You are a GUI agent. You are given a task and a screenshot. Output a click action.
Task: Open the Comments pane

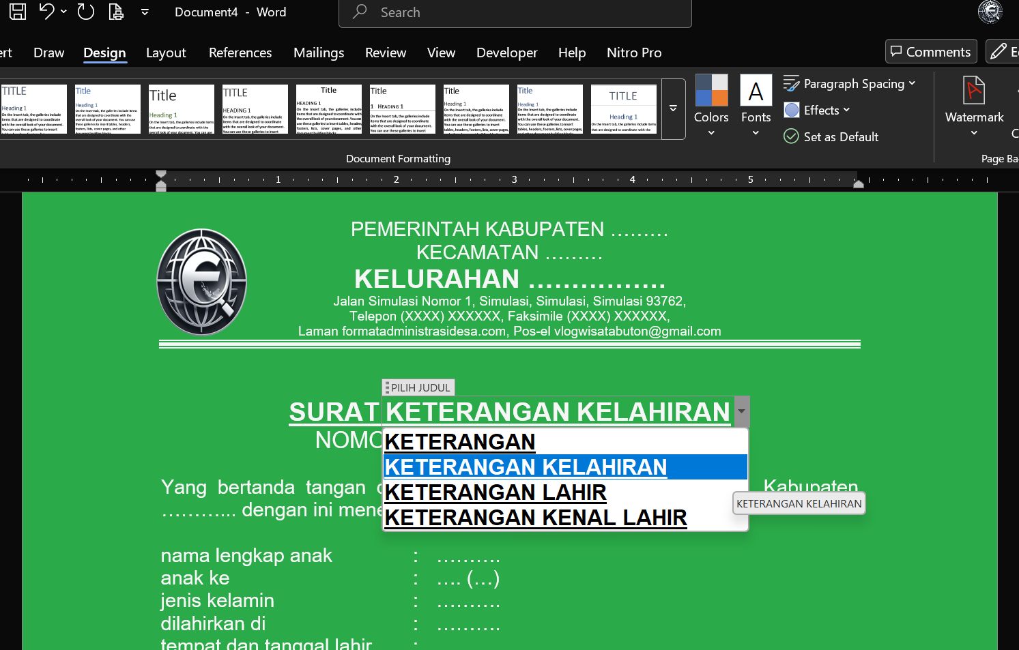(x=931, y=52)
